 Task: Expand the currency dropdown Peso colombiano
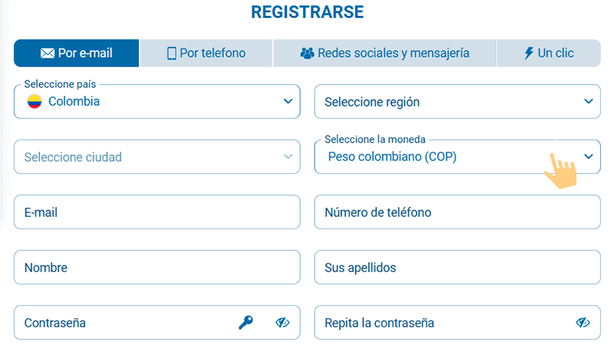pos(457,156)
